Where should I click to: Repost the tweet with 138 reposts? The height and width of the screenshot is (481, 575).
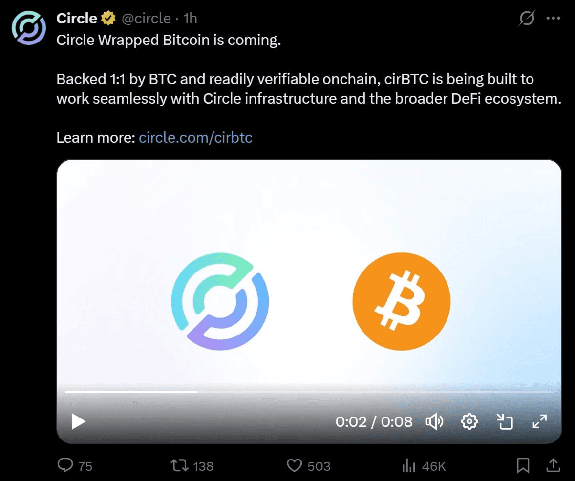coord(192,465)
